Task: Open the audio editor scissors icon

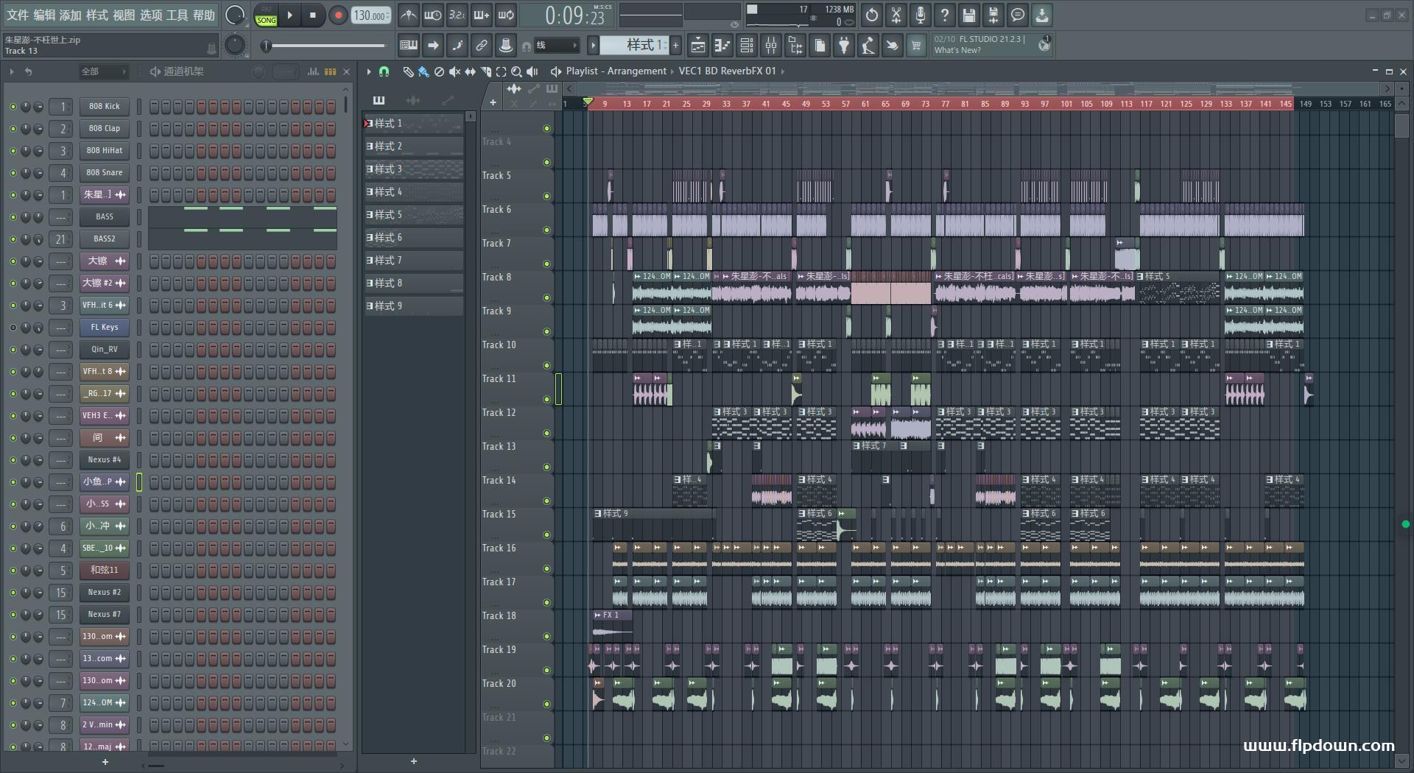Action: click(x=896, y=15)
